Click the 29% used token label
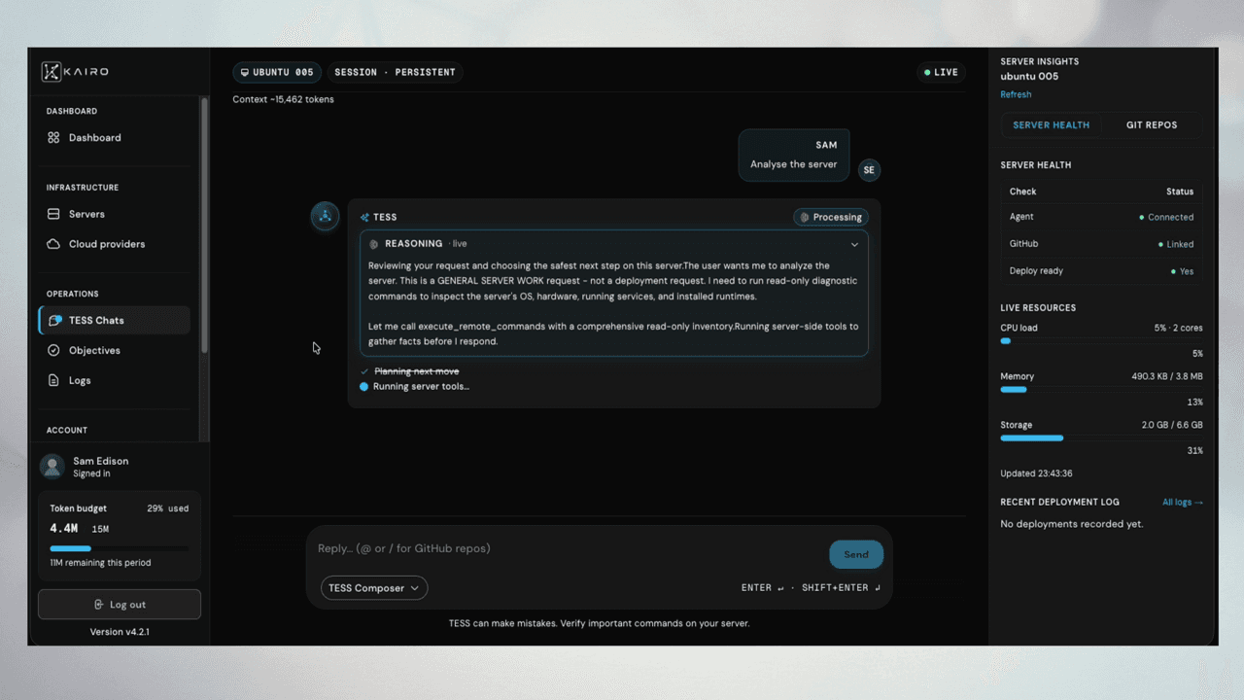 coord(167,508)
